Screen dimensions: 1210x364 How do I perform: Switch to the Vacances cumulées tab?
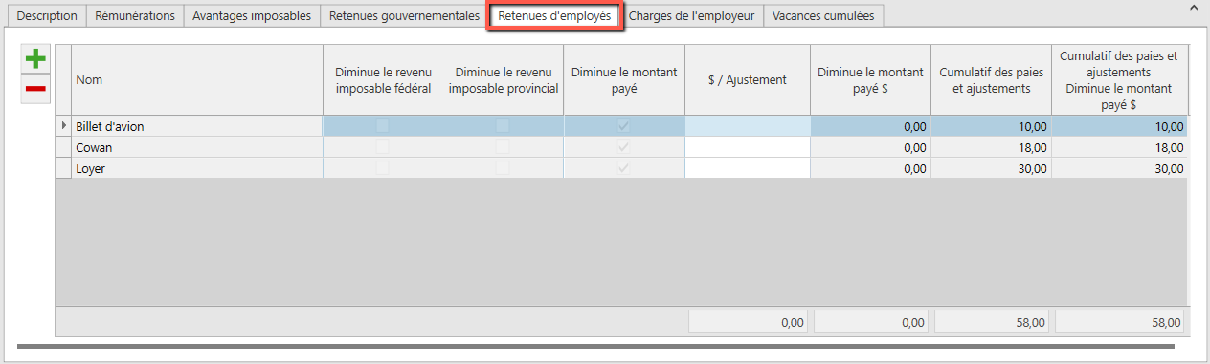(823, 16)
